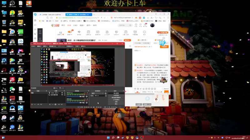
Task: Open WPS 2019 desktop shortcut
Action: point(12,128)
